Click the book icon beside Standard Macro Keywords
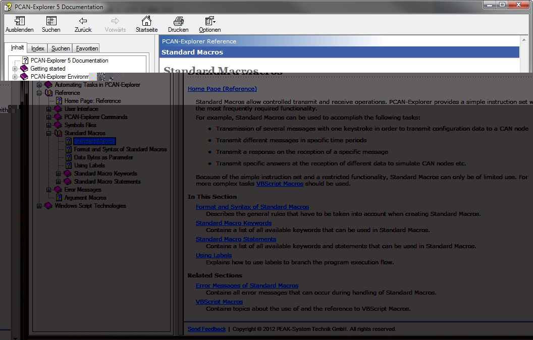The height and width of the screenshot is (340, 533). (x=68, y=174)
